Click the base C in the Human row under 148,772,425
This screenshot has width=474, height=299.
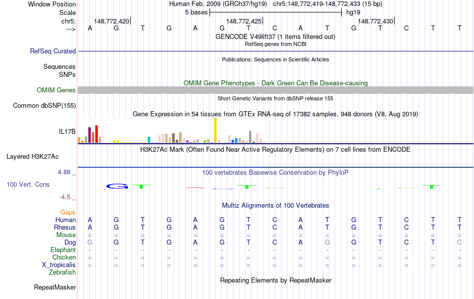(274, 220)
